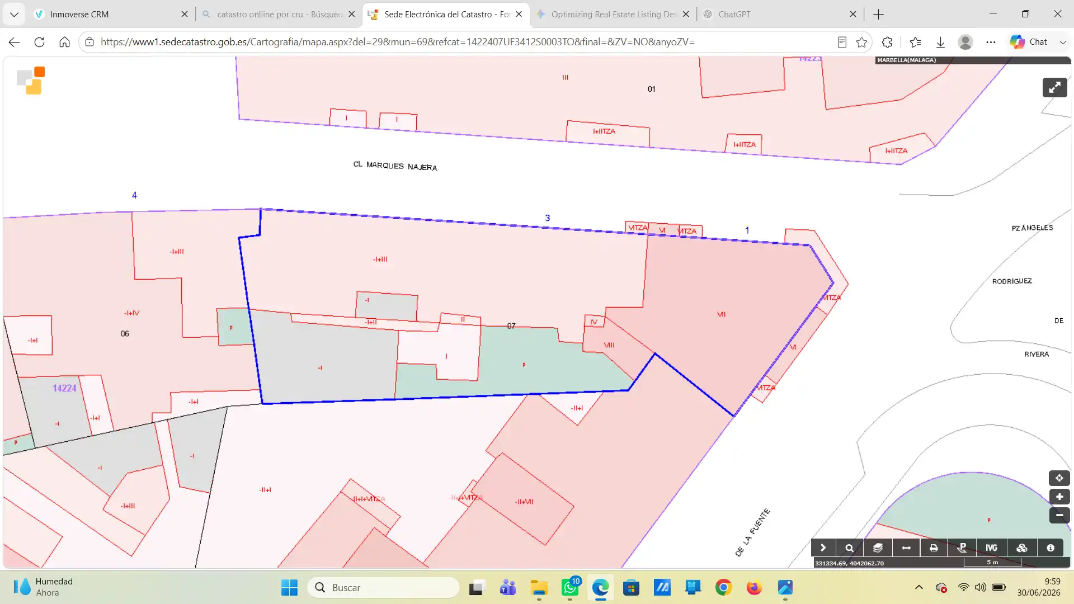Show map information with the i icon
This screenshot has width=1074, height=604.
tap(1051, 548)
